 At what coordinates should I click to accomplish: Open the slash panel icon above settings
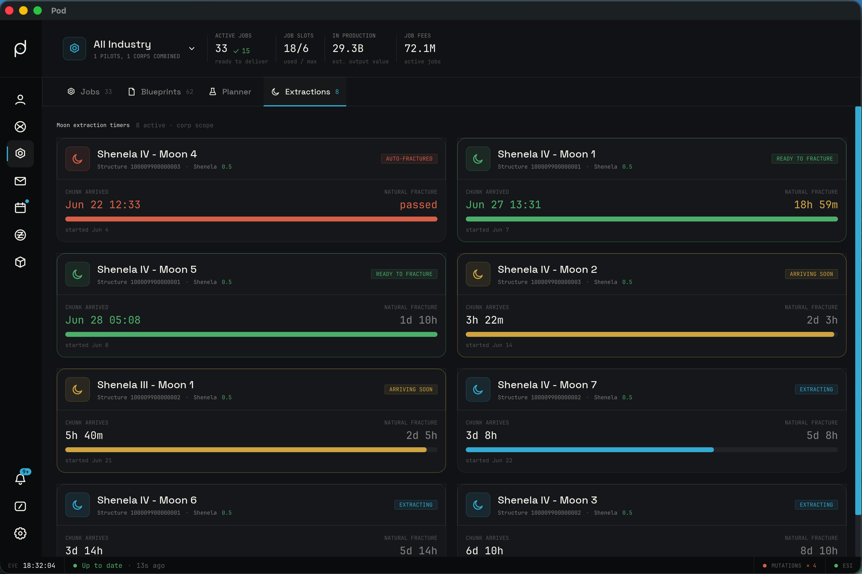click(x=20, y=506)
